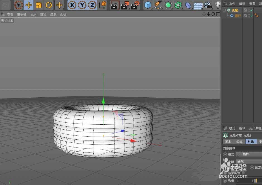Click the green checkmark to disable the 克隆 object
The height and width of the screenshot is (185, 262).
click(x=251, y=10)
